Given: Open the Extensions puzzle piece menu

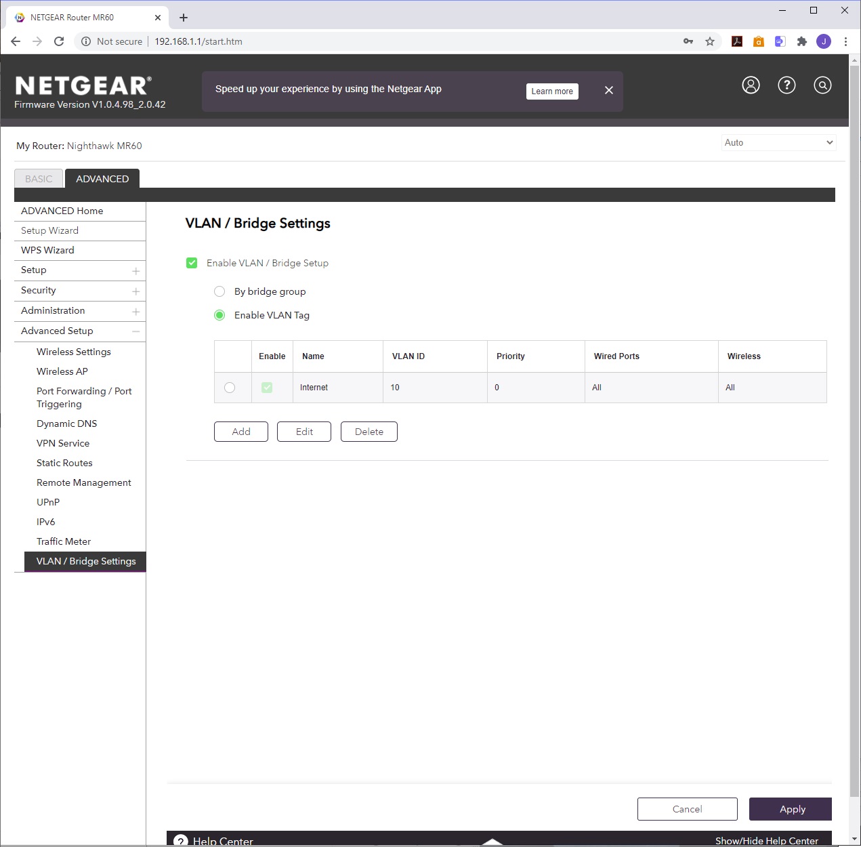Looking at the screenshot, I should click(802, 41).
